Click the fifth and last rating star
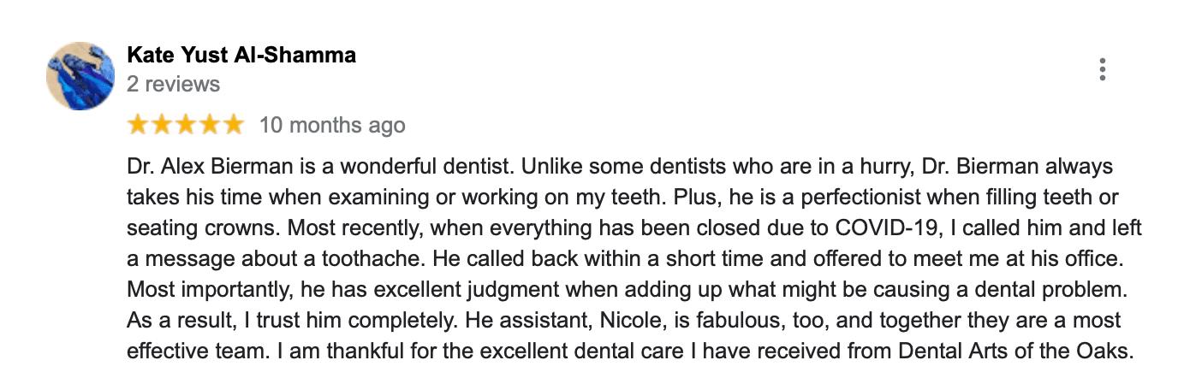Image resolution: width=1178 pixels, height=378 pixels. (x=234, y=126)
